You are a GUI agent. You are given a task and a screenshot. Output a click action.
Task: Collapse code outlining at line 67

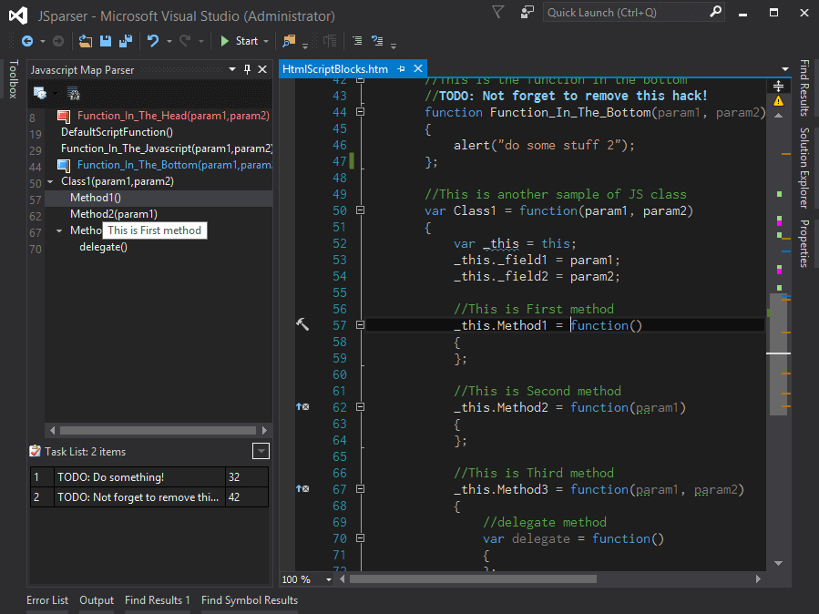point(360,488)
